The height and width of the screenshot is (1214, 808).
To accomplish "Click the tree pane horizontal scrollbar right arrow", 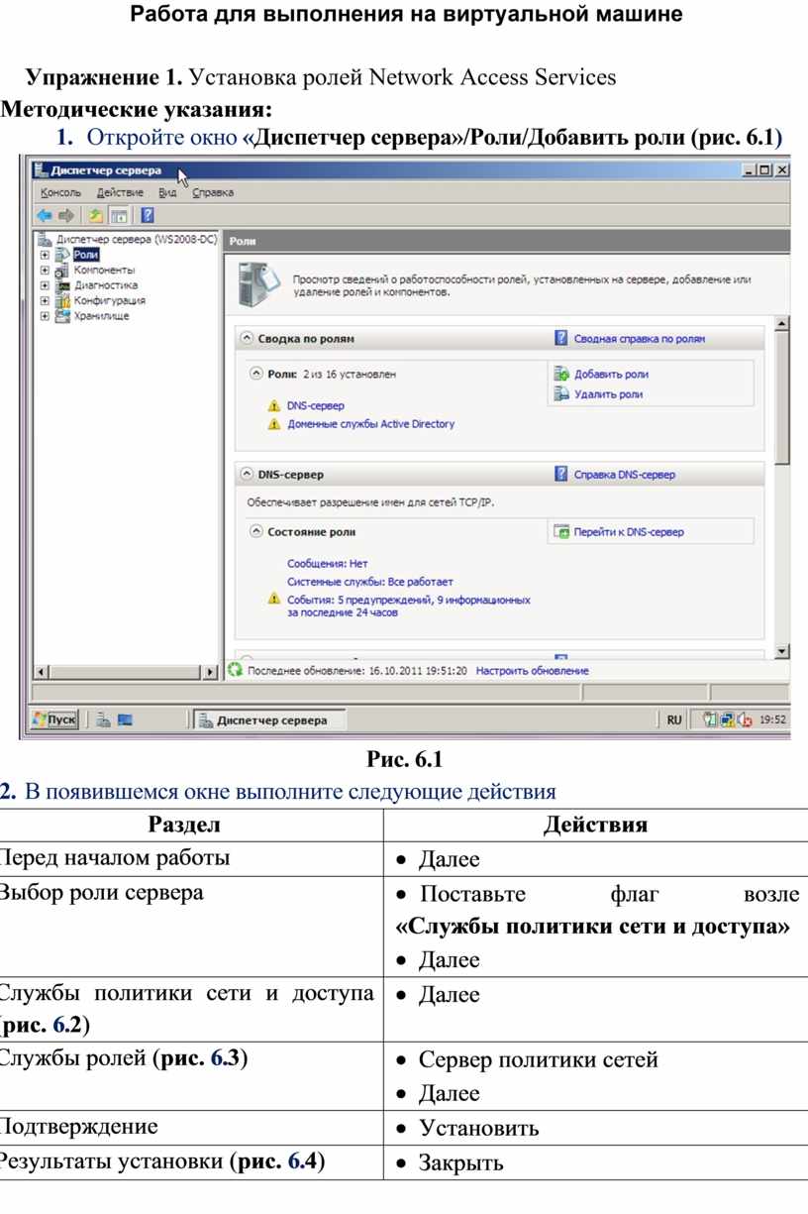I will click(210, 671).
